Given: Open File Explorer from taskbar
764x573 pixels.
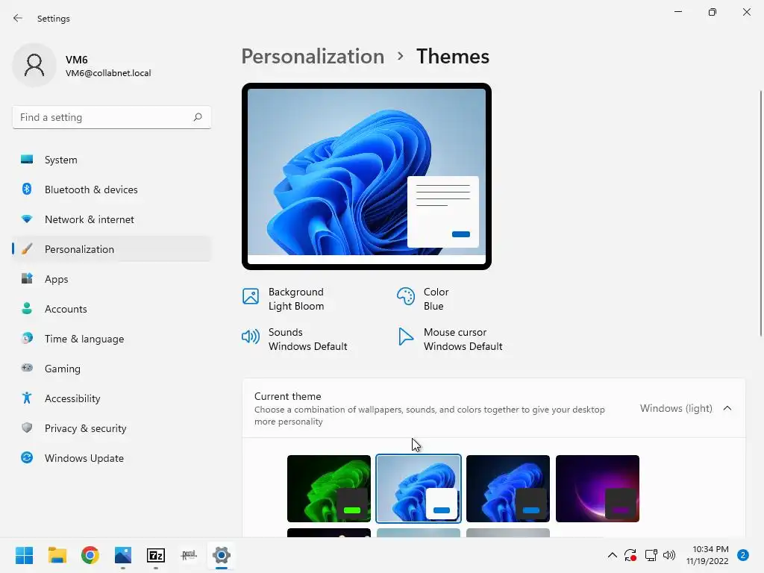Looking at the screenshot, I should [57, 555].
